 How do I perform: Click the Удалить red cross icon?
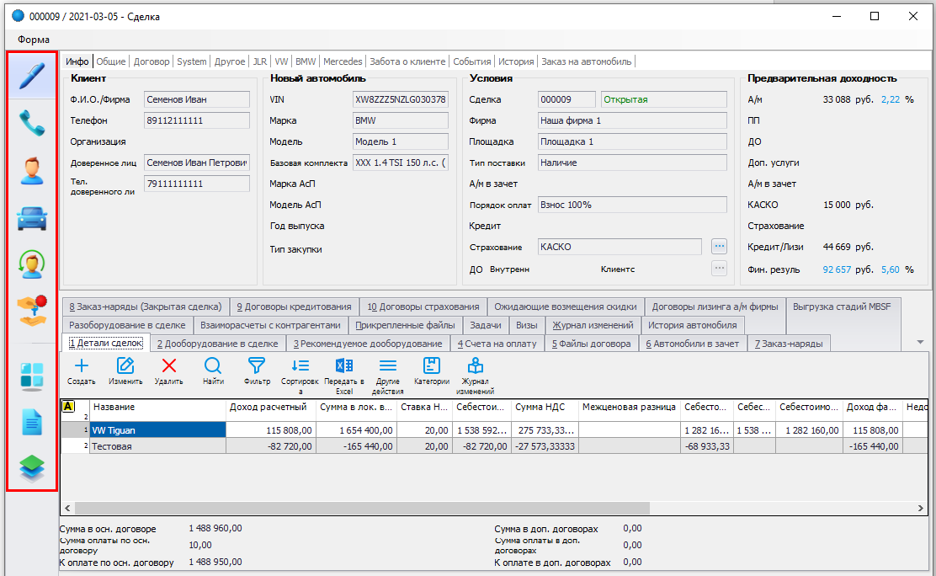click(x=168, y=365)
